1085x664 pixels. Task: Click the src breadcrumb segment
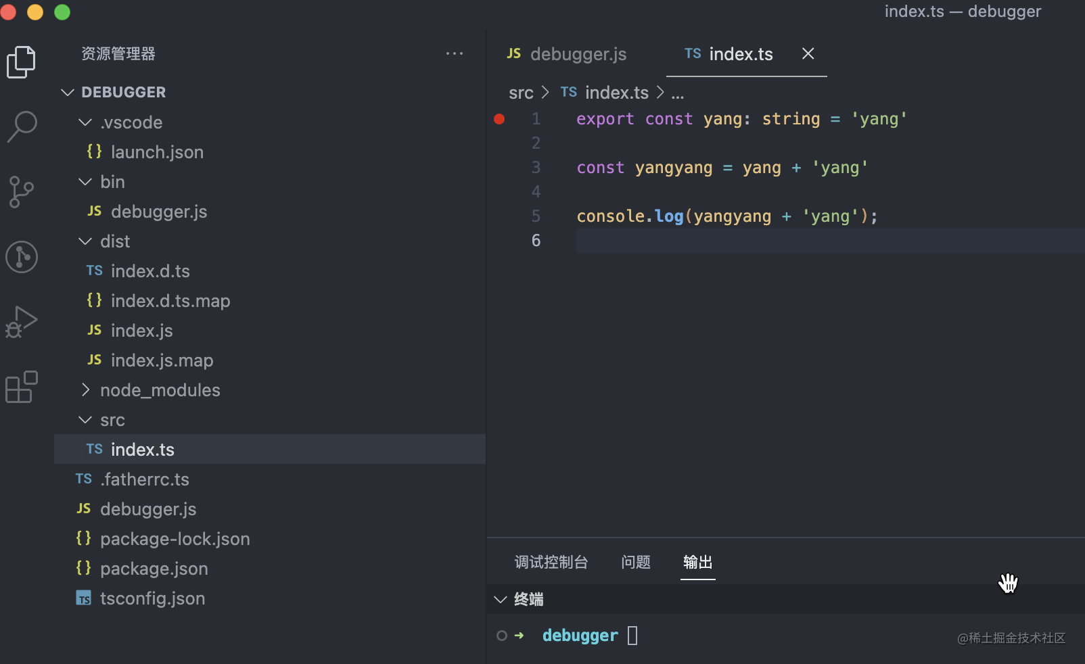(x=521, y=93)
